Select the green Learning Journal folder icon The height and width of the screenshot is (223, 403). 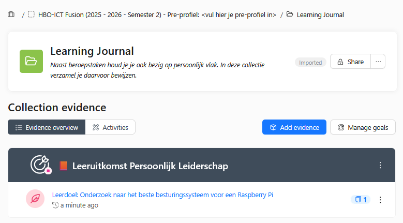click(x=32, y=62)
